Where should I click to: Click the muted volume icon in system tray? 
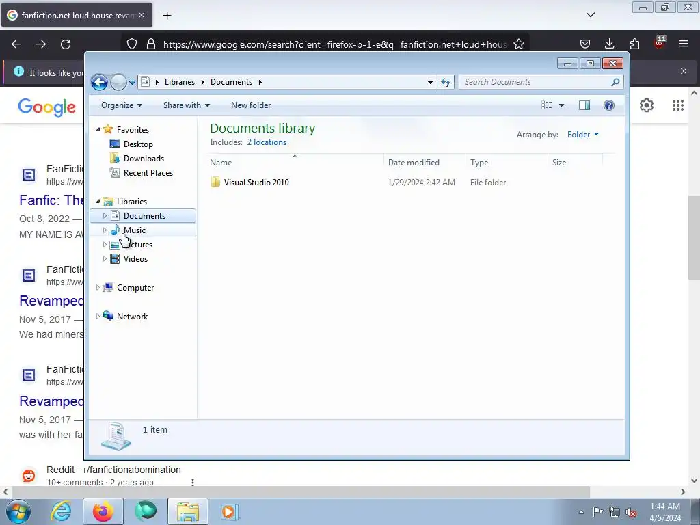(x=631, y=512)
